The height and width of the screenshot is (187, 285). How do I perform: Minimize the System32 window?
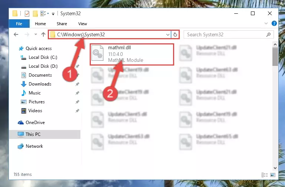[236, 13]
